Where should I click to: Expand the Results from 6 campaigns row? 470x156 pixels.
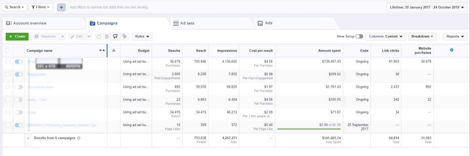28,138
